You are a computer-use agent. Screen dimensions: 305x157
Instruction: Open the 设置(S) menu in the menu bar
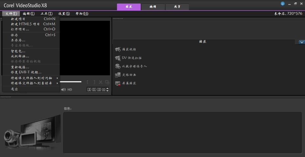click(64, 14)
